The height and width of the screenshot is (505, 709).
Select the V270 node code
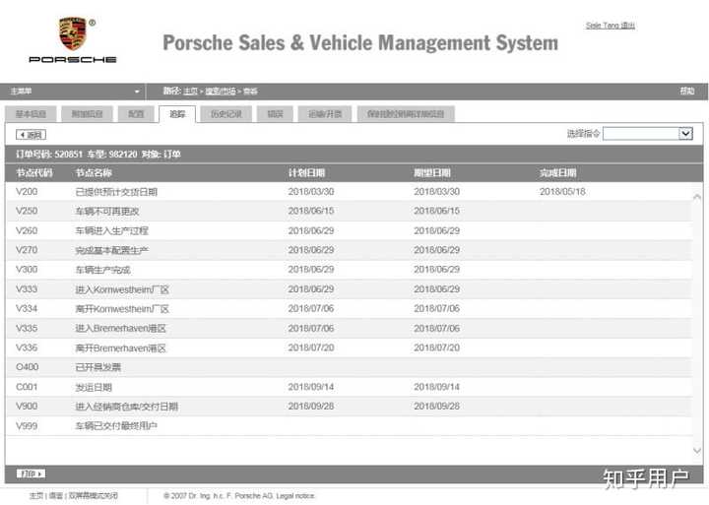point(27,250)
